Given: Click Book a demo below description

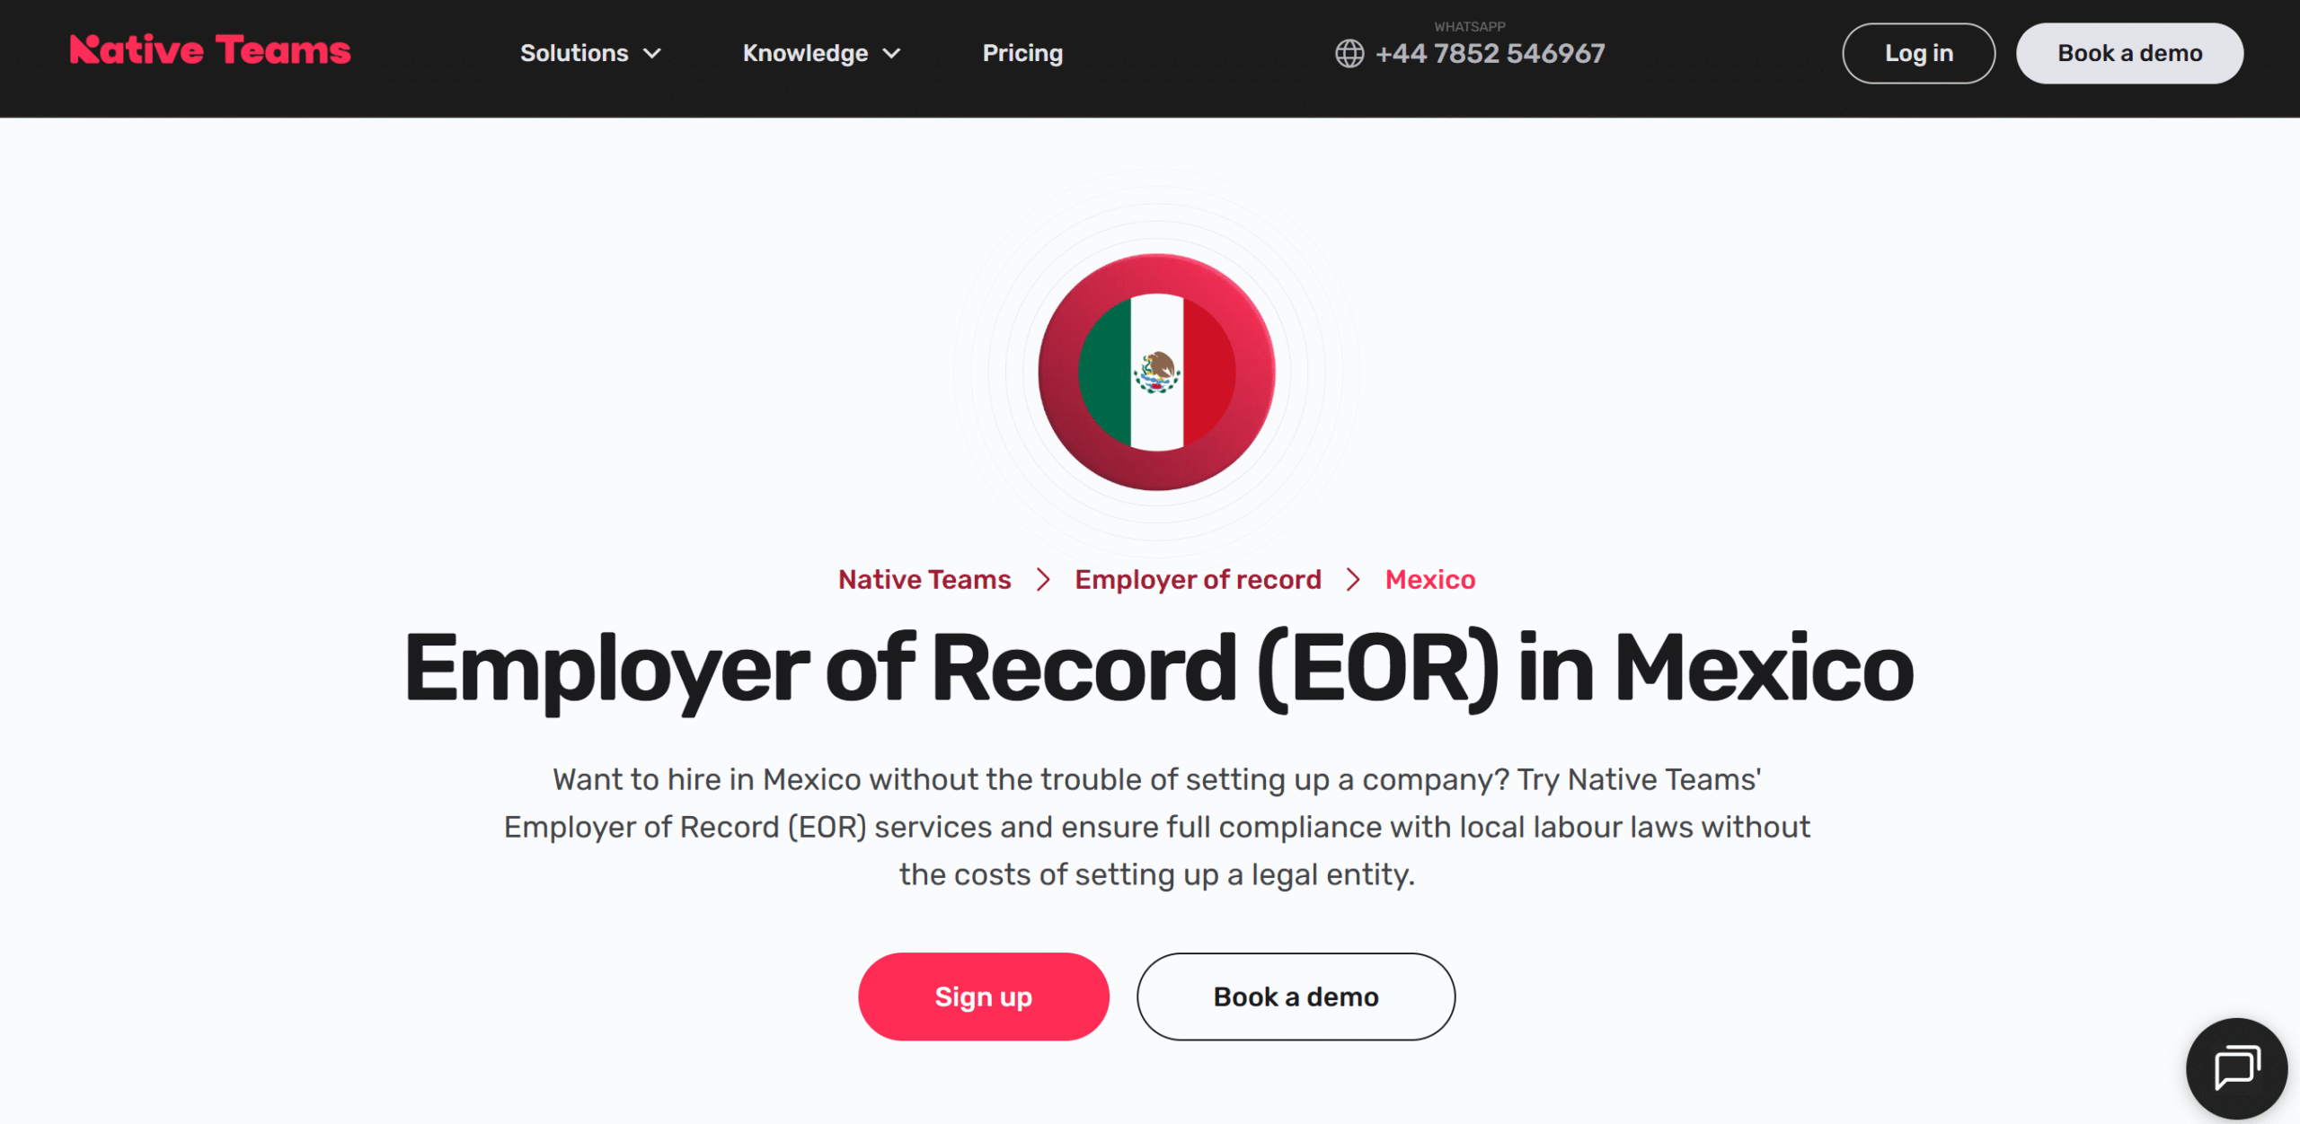Looking at the screenshot, I should click(1296, 997).
